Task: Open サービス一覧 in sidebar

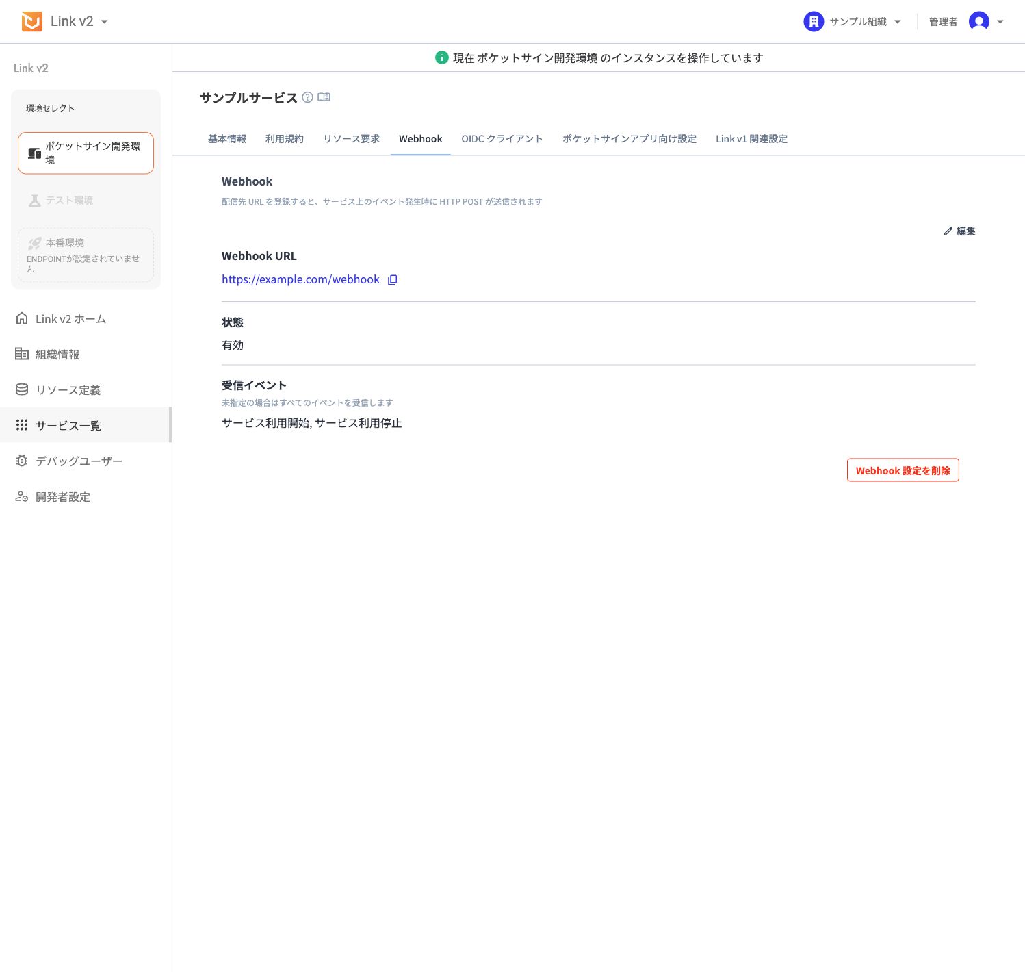Action: pos(86,425)
